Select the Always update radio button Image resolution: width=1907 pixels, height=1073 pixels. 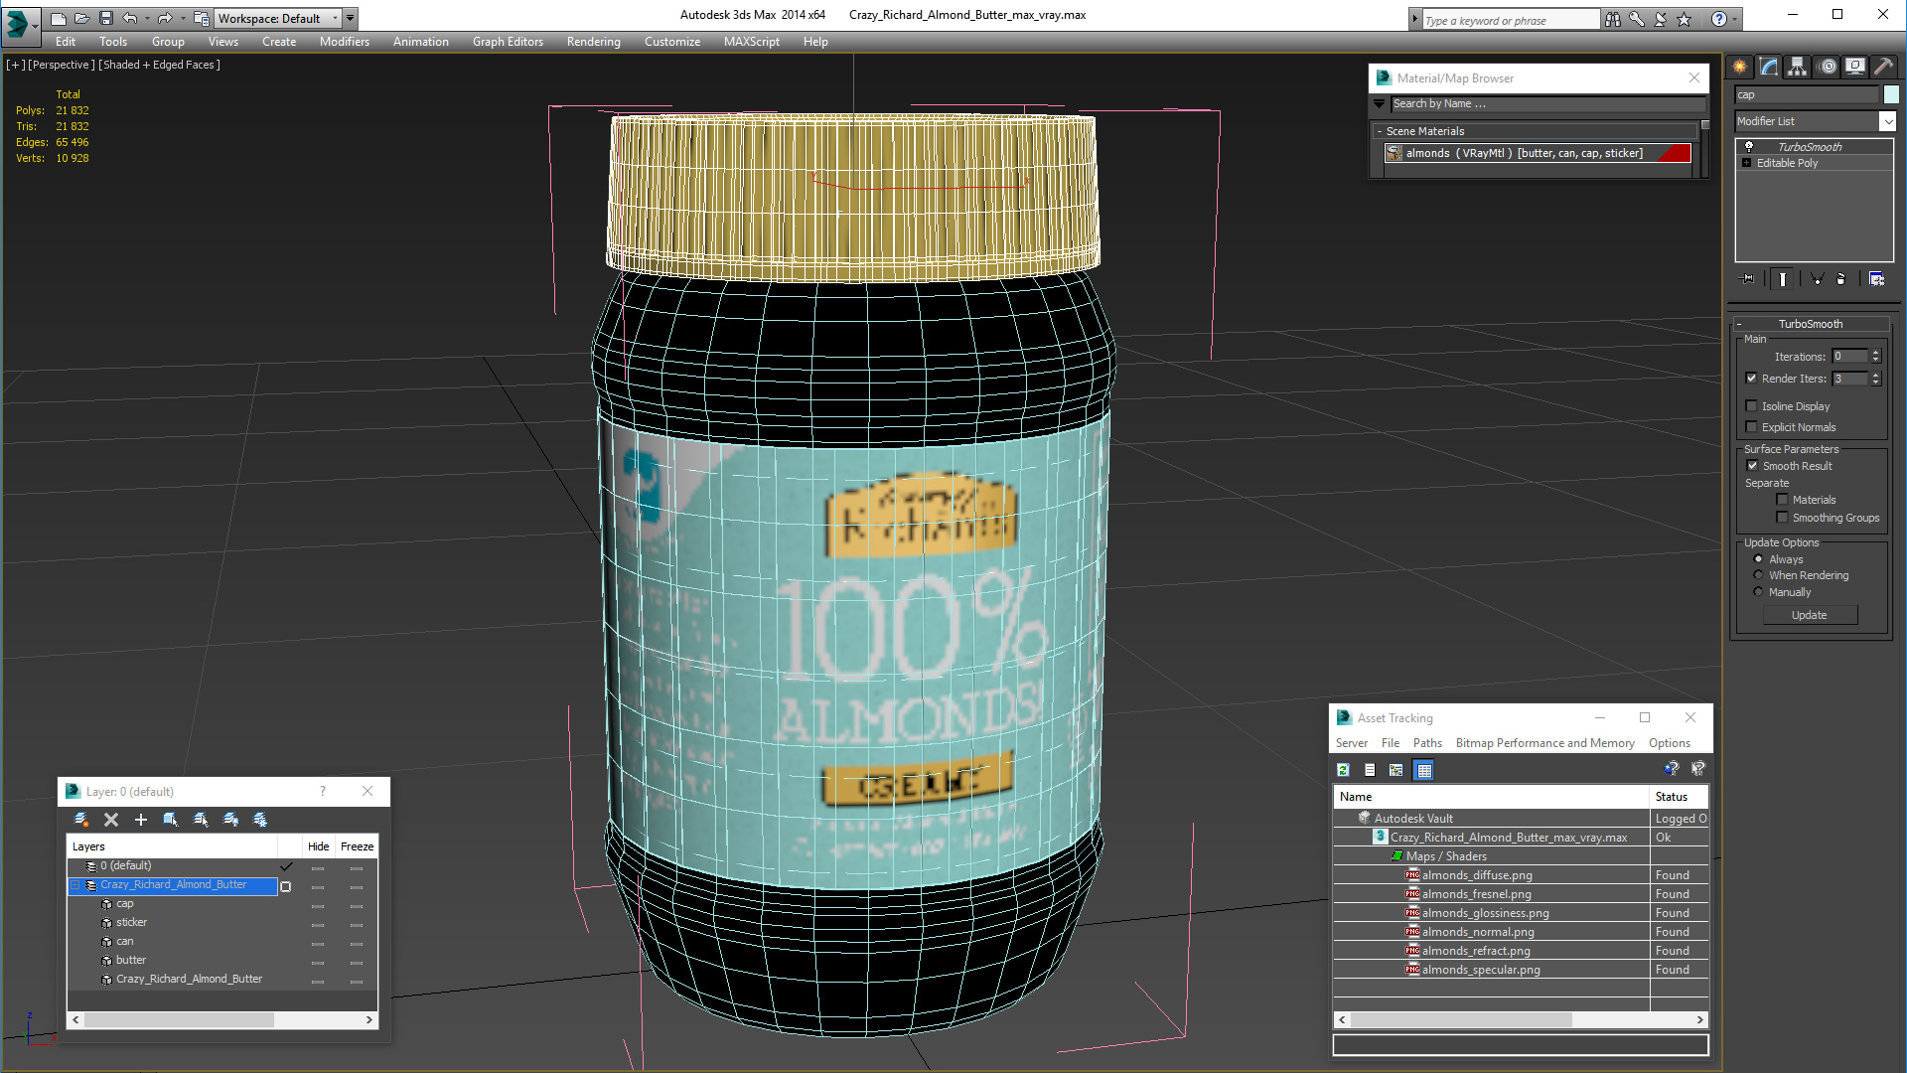tap(1758, 559)
